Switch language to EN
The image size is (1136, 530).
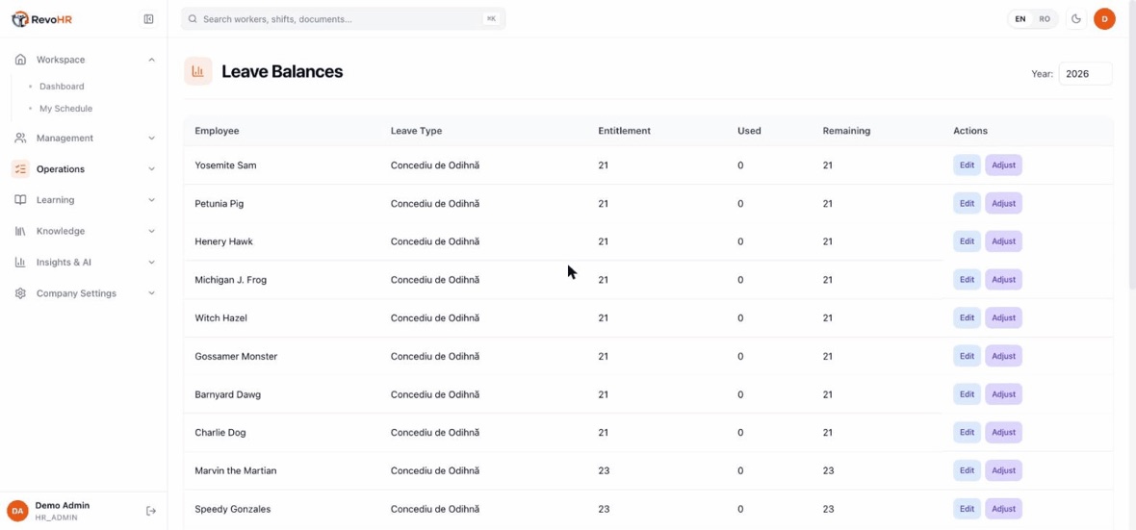1020,19
